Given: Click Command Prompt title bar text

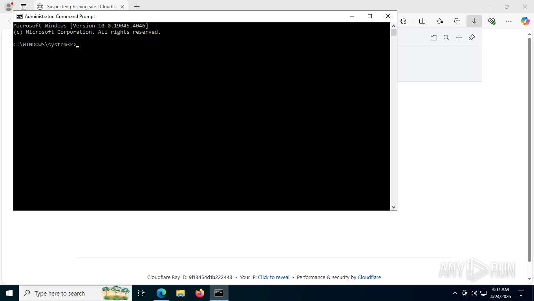Looking at the screenshot, I should point(60,16).
